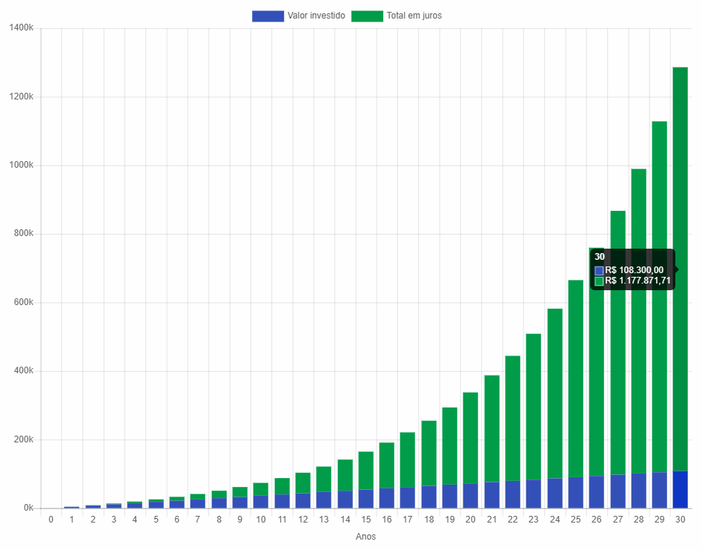702x550 pixels.
Task: Click the Valor investido legend label
Action: coord(316,16)
